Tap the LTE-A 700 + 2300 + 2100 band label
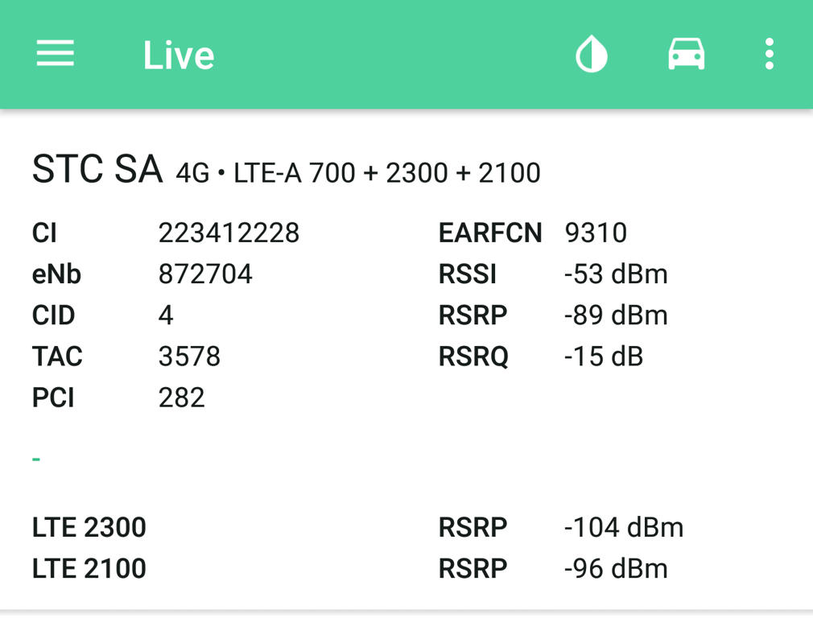This screenshot has height=618, width=813. (x=387, y=173)
